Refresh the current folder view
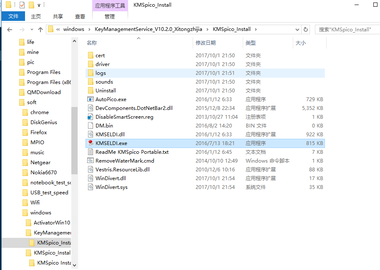 point(306,29)
